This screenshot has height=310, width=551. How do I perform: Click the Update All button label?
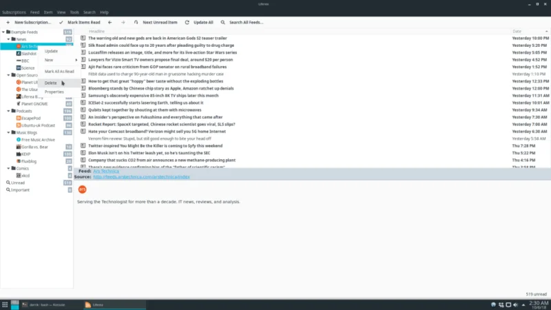(x=203, y=22)
